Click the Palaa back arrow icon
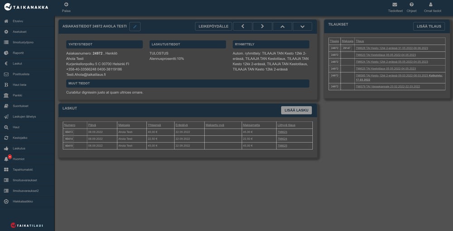 coord(66,5)
